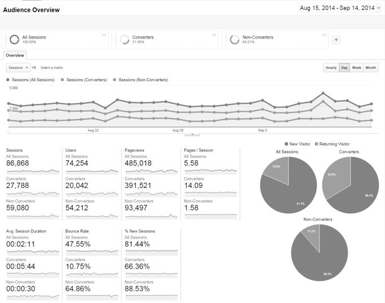Switch chart granularity to Hourly
This screenshot has height=303, width=385.
[331, 68]
